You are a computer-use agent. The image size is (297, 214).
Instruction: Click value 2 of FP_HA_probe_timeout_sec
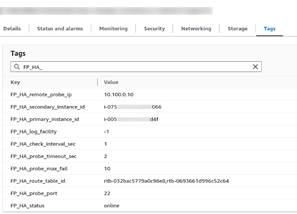pyautogui.click(x=105, y=156)
